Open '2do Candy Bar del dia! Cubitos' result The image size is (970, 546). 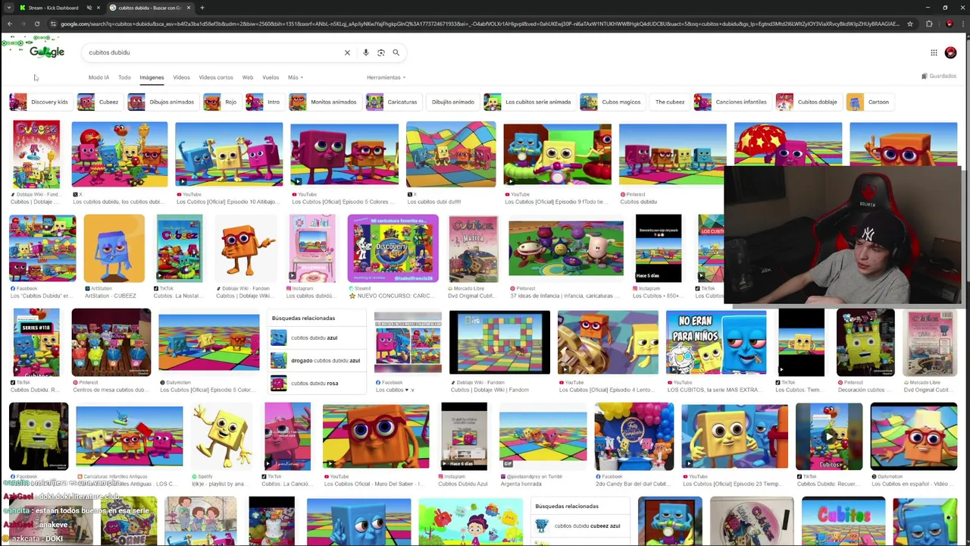tap(634, 436)
